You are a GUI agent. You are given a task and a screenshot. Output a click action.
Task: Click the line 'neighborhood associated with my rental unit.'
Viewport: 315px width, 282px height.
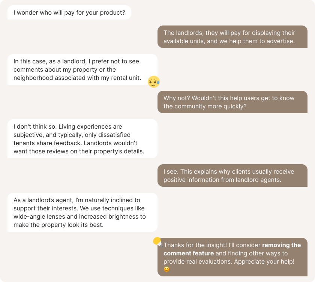tap(77, 78)
